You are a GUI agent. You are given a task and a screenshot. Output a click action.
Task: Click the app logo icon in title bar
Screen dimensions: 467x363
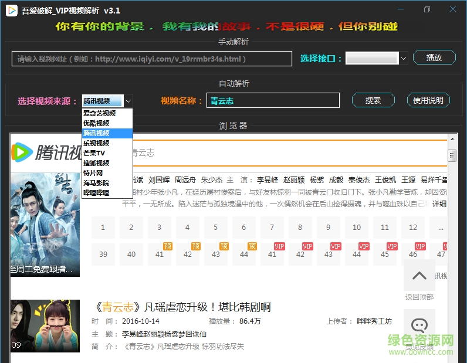click(12, 11)
